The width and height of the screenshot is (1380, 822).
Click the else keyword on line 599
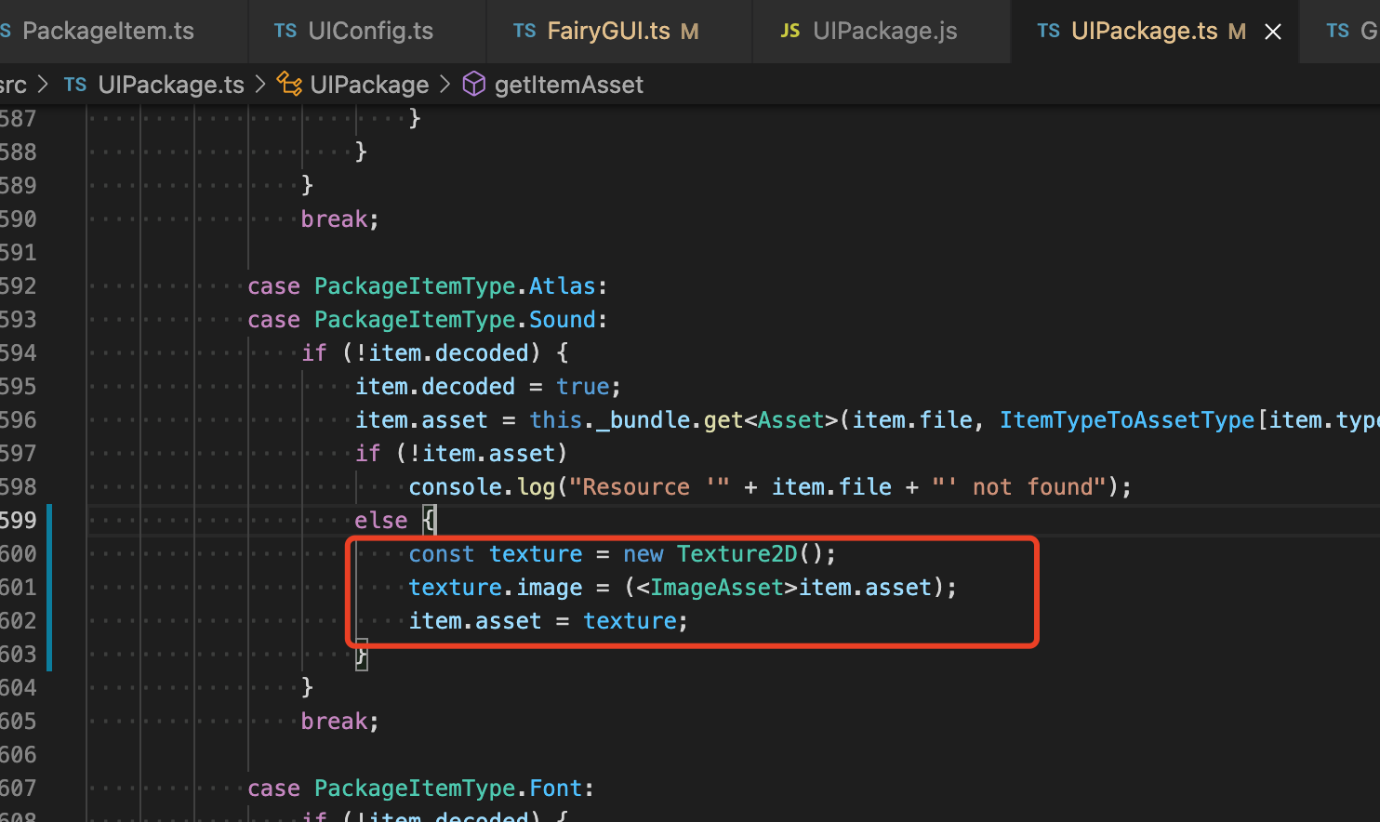pyautogui.click(x=381, y=520)
